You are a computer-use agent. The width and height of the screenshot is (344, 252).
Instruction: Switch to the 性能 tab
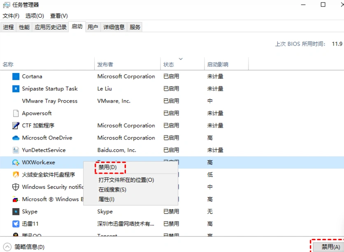[x=23, y=27]
